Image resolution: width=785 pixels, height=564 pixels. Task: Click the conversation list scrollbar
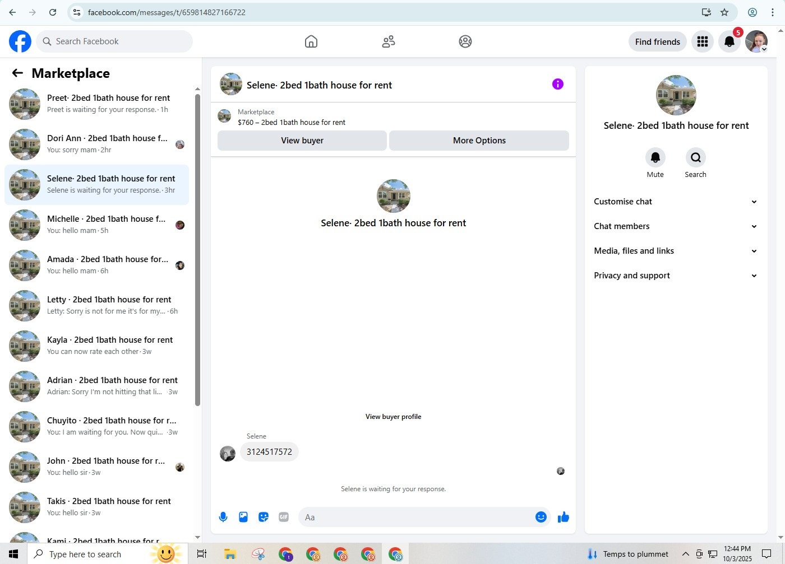click(197, 249)
